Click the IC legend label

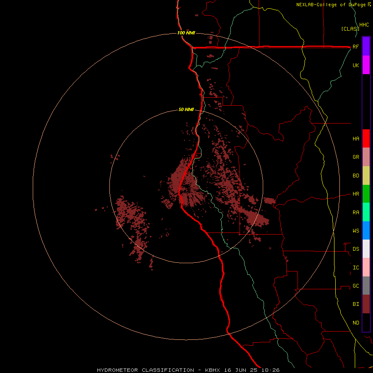pos(356,268)
